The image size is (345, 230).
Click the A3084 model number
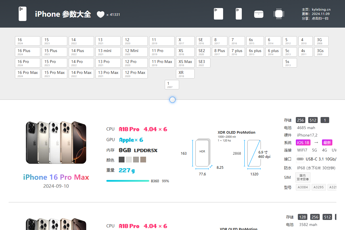point(303,187)
